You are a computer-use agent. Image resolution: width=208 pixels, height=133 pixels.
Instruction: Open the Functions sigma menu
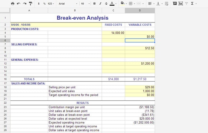pos(194,4)
